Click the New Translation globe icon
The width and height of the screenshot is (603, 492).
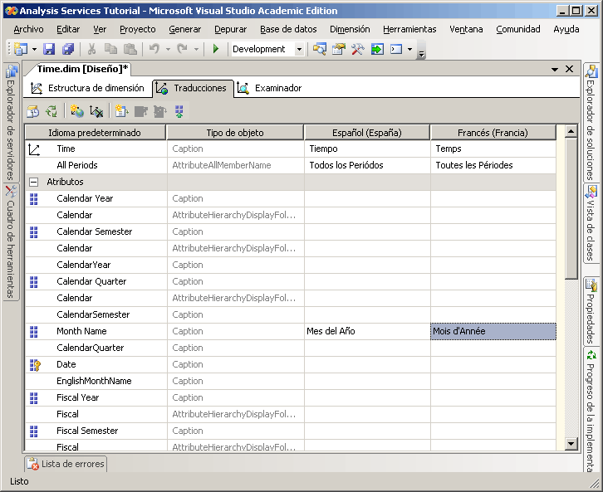point(77,111)
